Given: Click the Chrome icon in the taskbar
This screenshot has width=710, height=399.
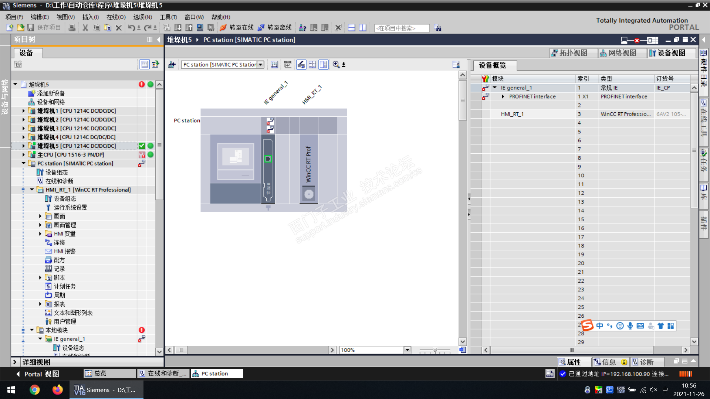Looking at the screenshot, I should [x=35, y=390].
